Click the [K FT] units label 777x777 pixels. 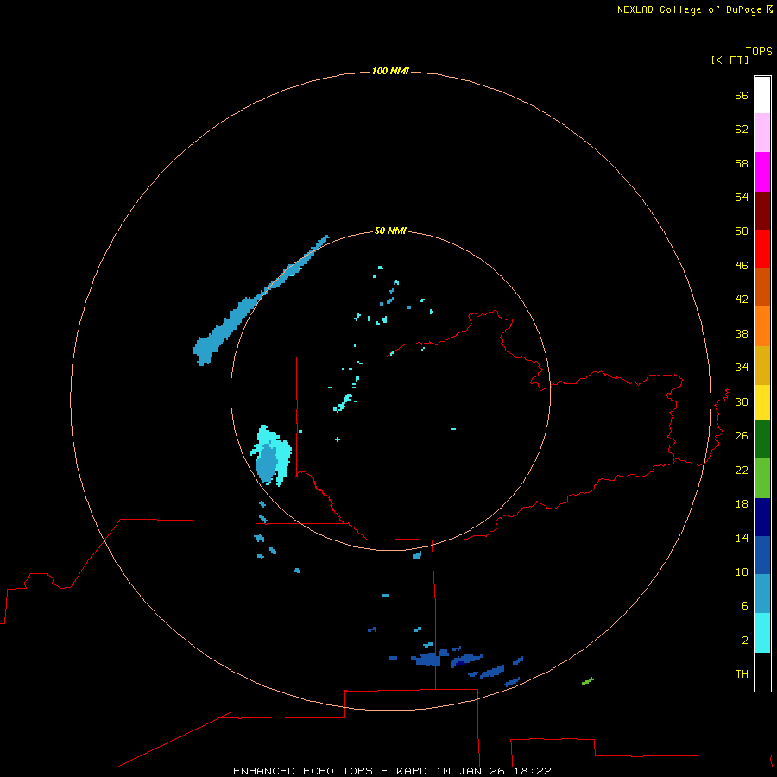click(730, 60)
